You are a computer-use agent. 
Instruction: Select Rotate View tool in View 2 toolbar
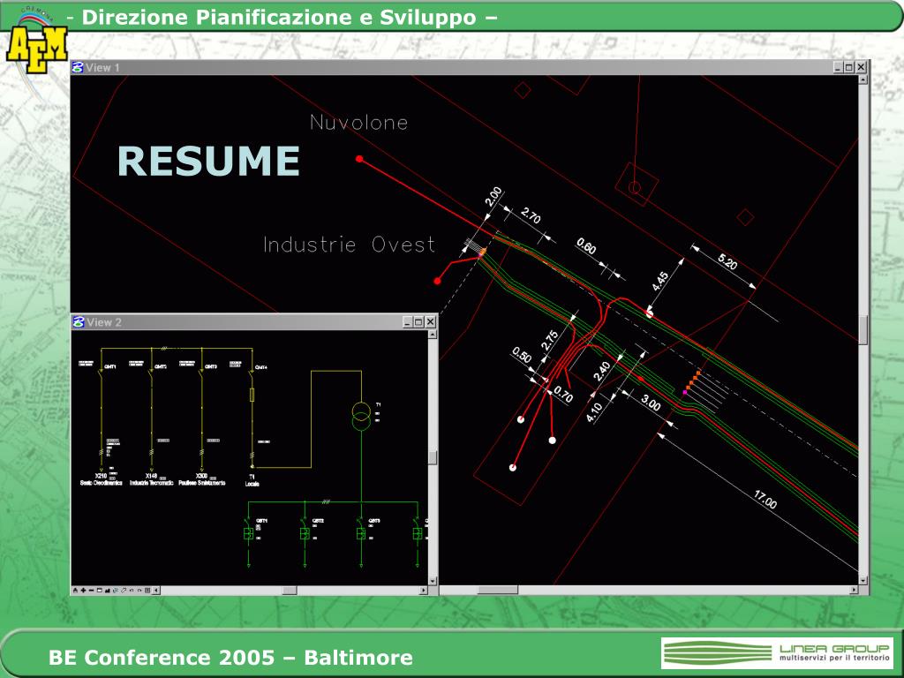[116, 591]
